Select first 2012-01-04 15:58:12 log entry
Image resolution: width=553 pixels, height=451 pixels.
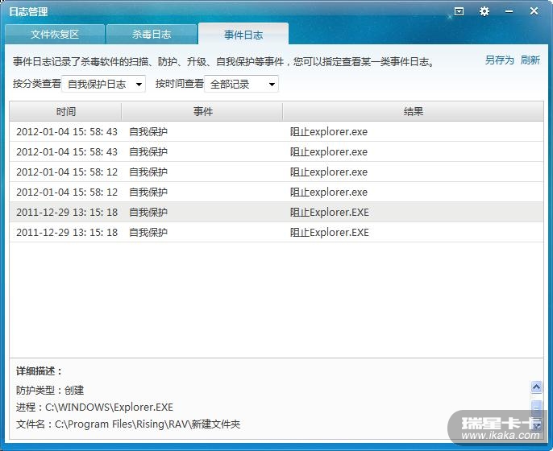276,172
